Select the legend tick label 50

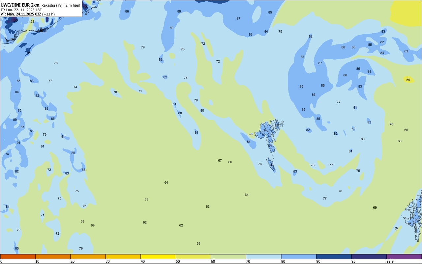[178, 261]
